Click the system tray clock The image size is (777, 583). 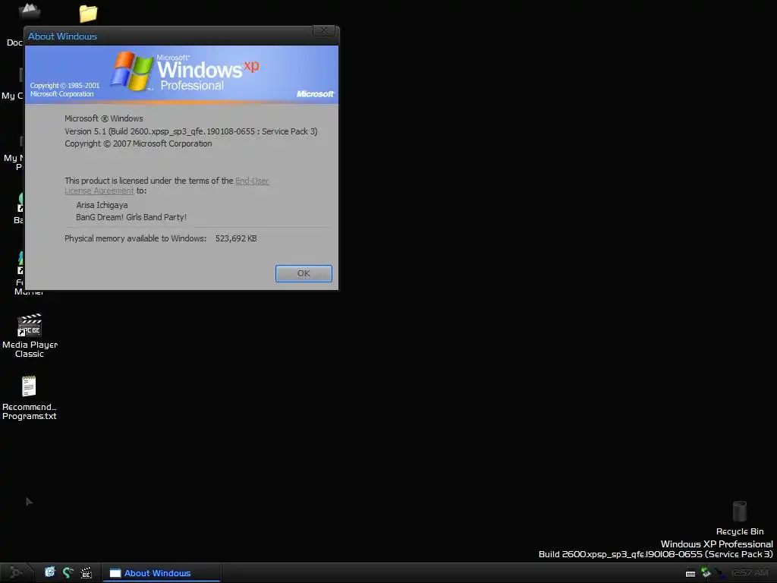click(x=750, y=572)
